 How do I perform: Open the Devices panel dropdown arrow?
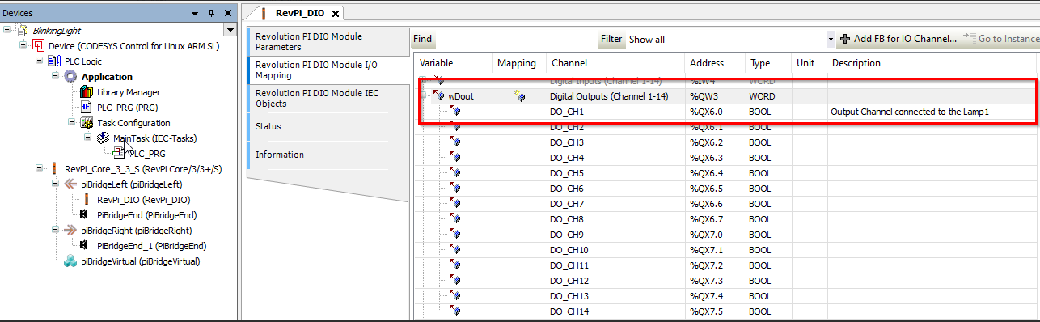pos(195,13)
